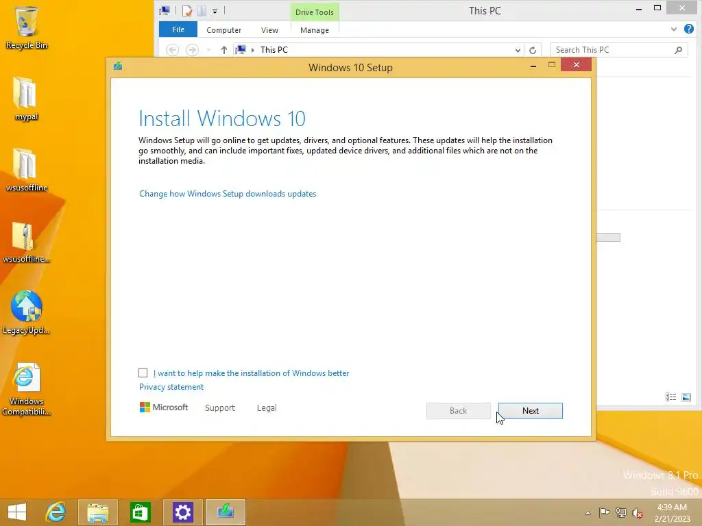Open the Recycle Bin desktop icon
Image resolution: width=702 pixels, height=526 pixels.
27,27
